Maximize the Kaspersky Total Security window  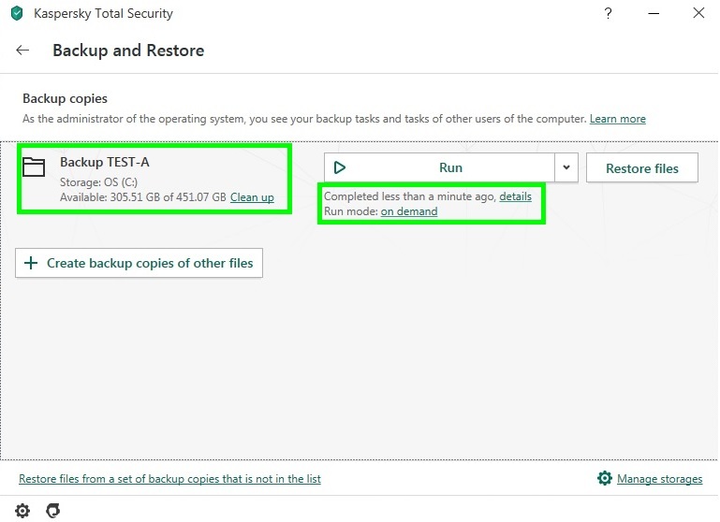tap(654, 14)
